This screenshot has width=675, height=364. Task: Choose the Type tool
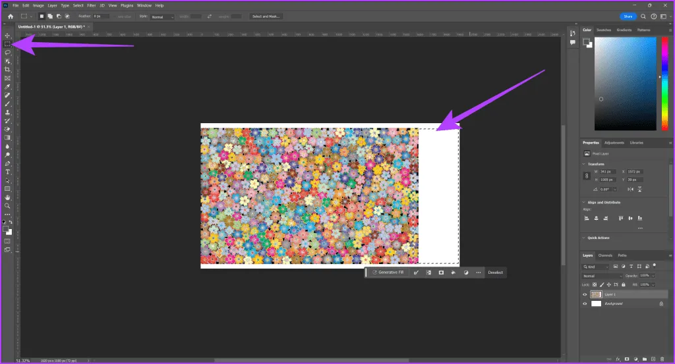[x=8, y=172]
